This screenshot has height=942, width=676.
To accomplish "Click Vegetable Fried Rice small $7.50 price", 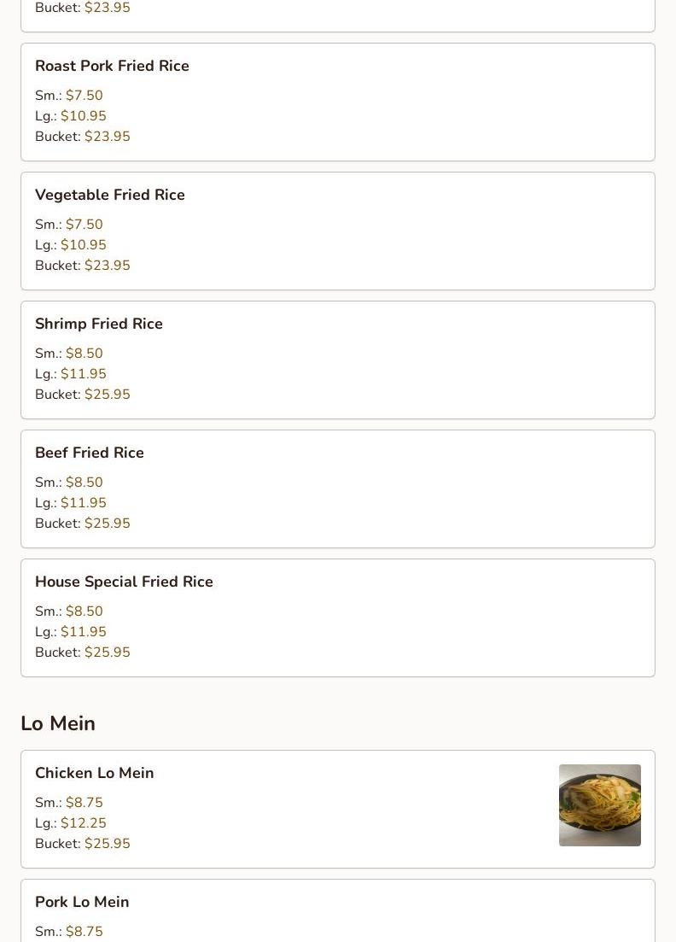I will (x=84, y=224).
